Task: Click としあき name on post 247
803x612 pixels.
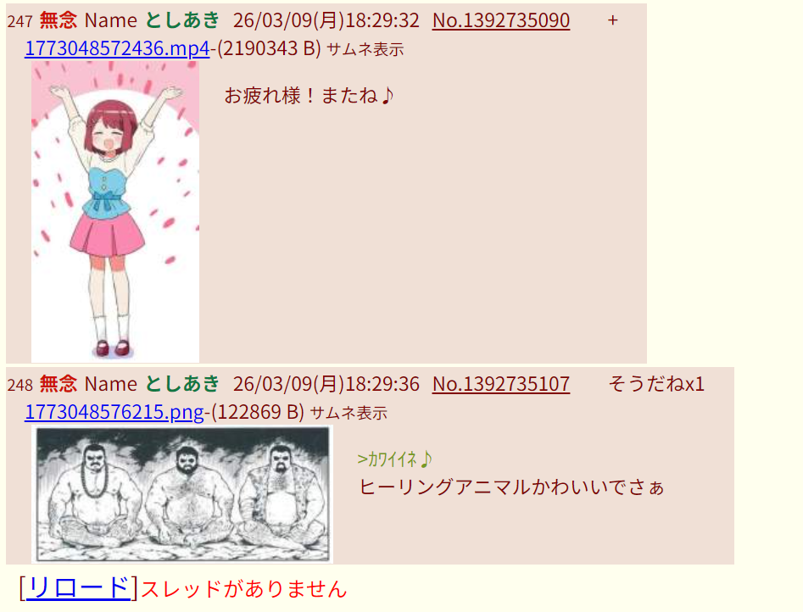Action: click(182, 20)
